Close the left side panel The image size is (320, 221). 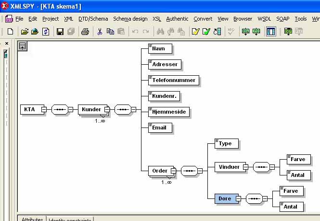6,44
